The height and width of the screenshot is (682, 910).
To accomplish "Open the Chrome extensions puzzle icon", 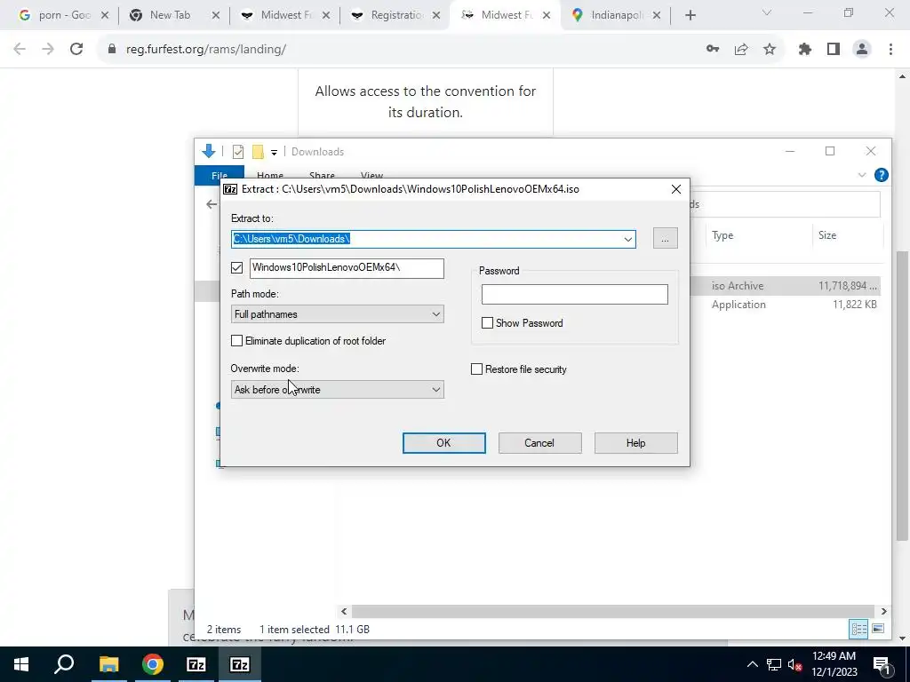I will 804,50.
